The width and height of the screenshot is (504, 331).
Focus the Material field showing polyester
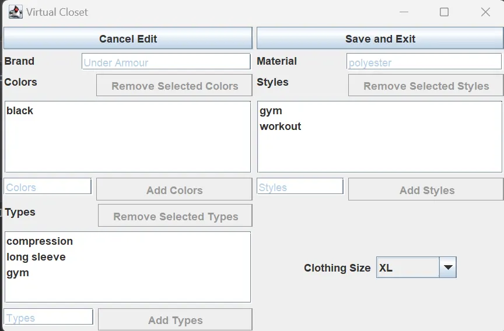click(x=423, y=61)
